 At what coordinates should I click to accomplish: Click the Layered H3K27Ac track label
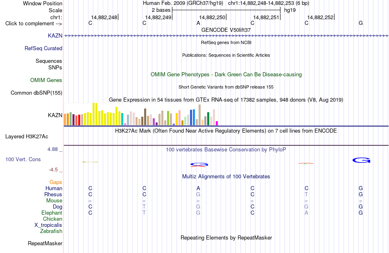[27, 137]
